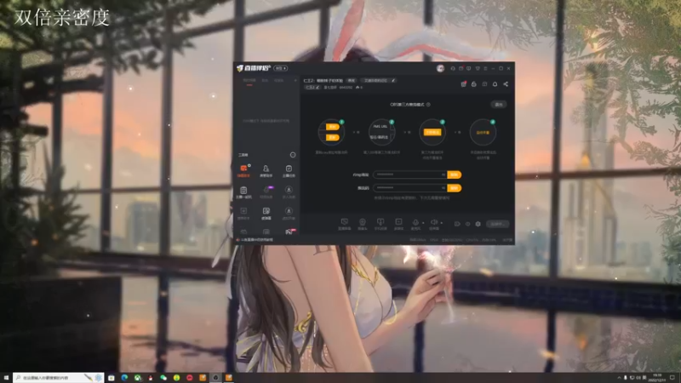Open the shield icon in the title bar

pos(478,69)
